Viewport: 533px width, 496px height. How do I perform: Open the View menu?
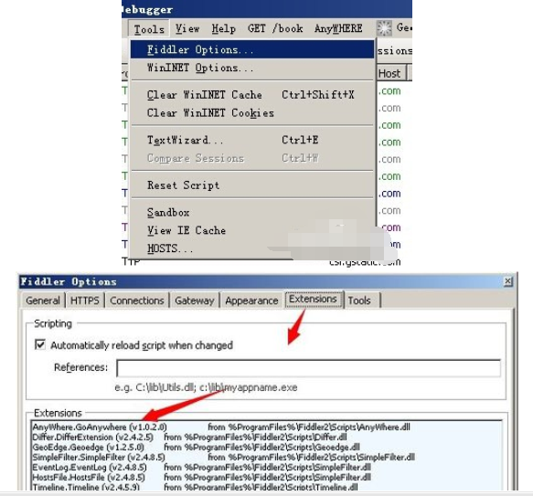click(x=187, y=28)
